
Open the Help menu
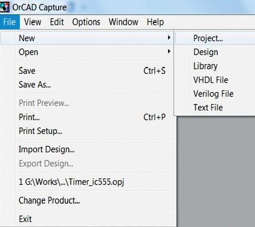click(155, 22)
